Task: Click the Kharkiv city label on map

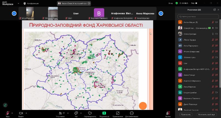Action: point(78,54)
